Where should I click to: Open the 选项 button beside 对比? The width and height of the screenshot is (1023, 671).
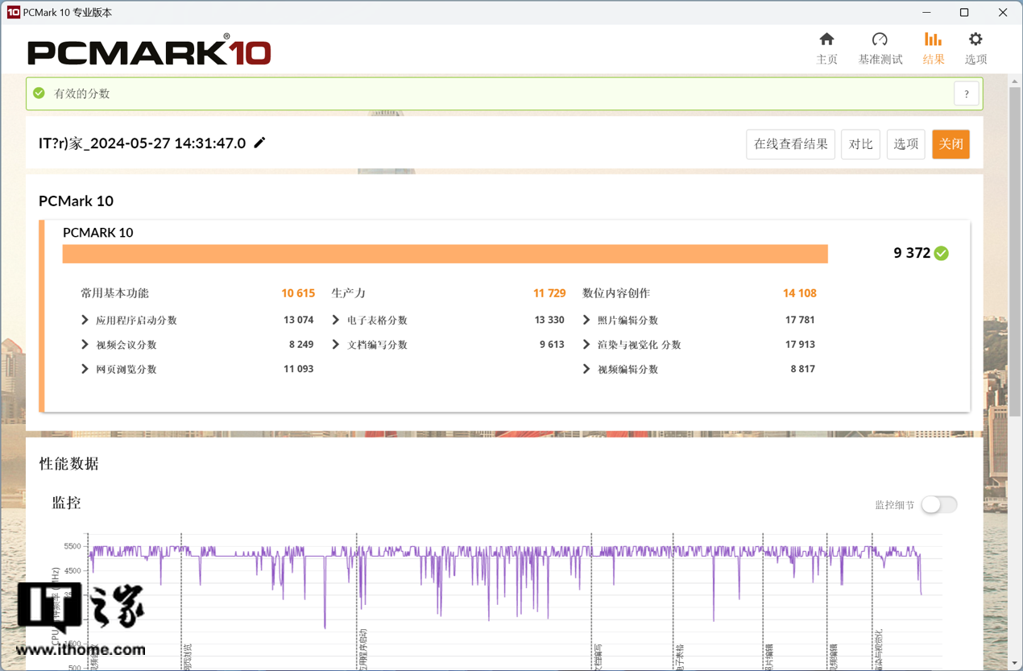(x=905, y=144)
